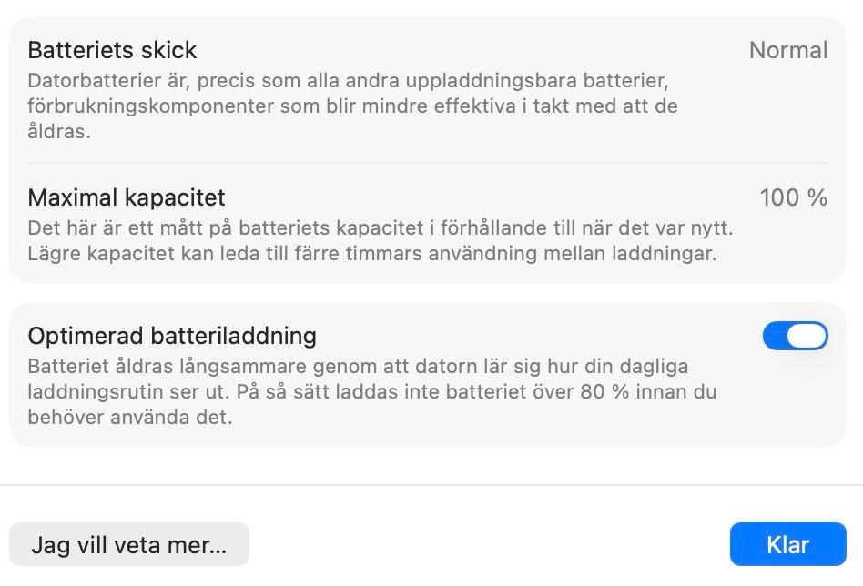Dismiss the dialog with Klar
Image resolution: width=863 pixels, height=586 pixels.
coord(788,544)
